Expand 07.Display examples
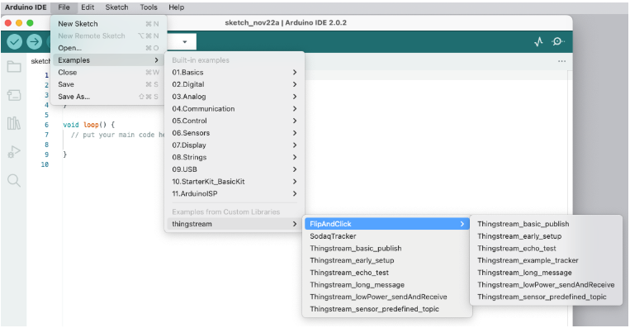 tap(234, 145)
